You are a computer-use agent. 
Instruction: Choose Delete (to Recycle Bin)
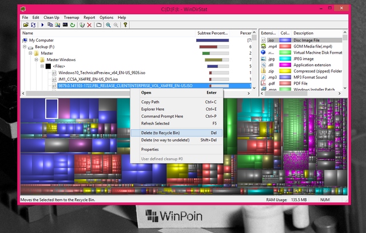point(177,133)
